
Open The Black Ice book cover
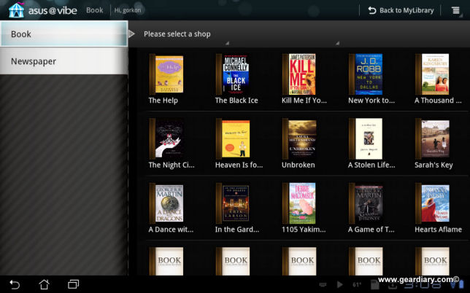point(233,74)
